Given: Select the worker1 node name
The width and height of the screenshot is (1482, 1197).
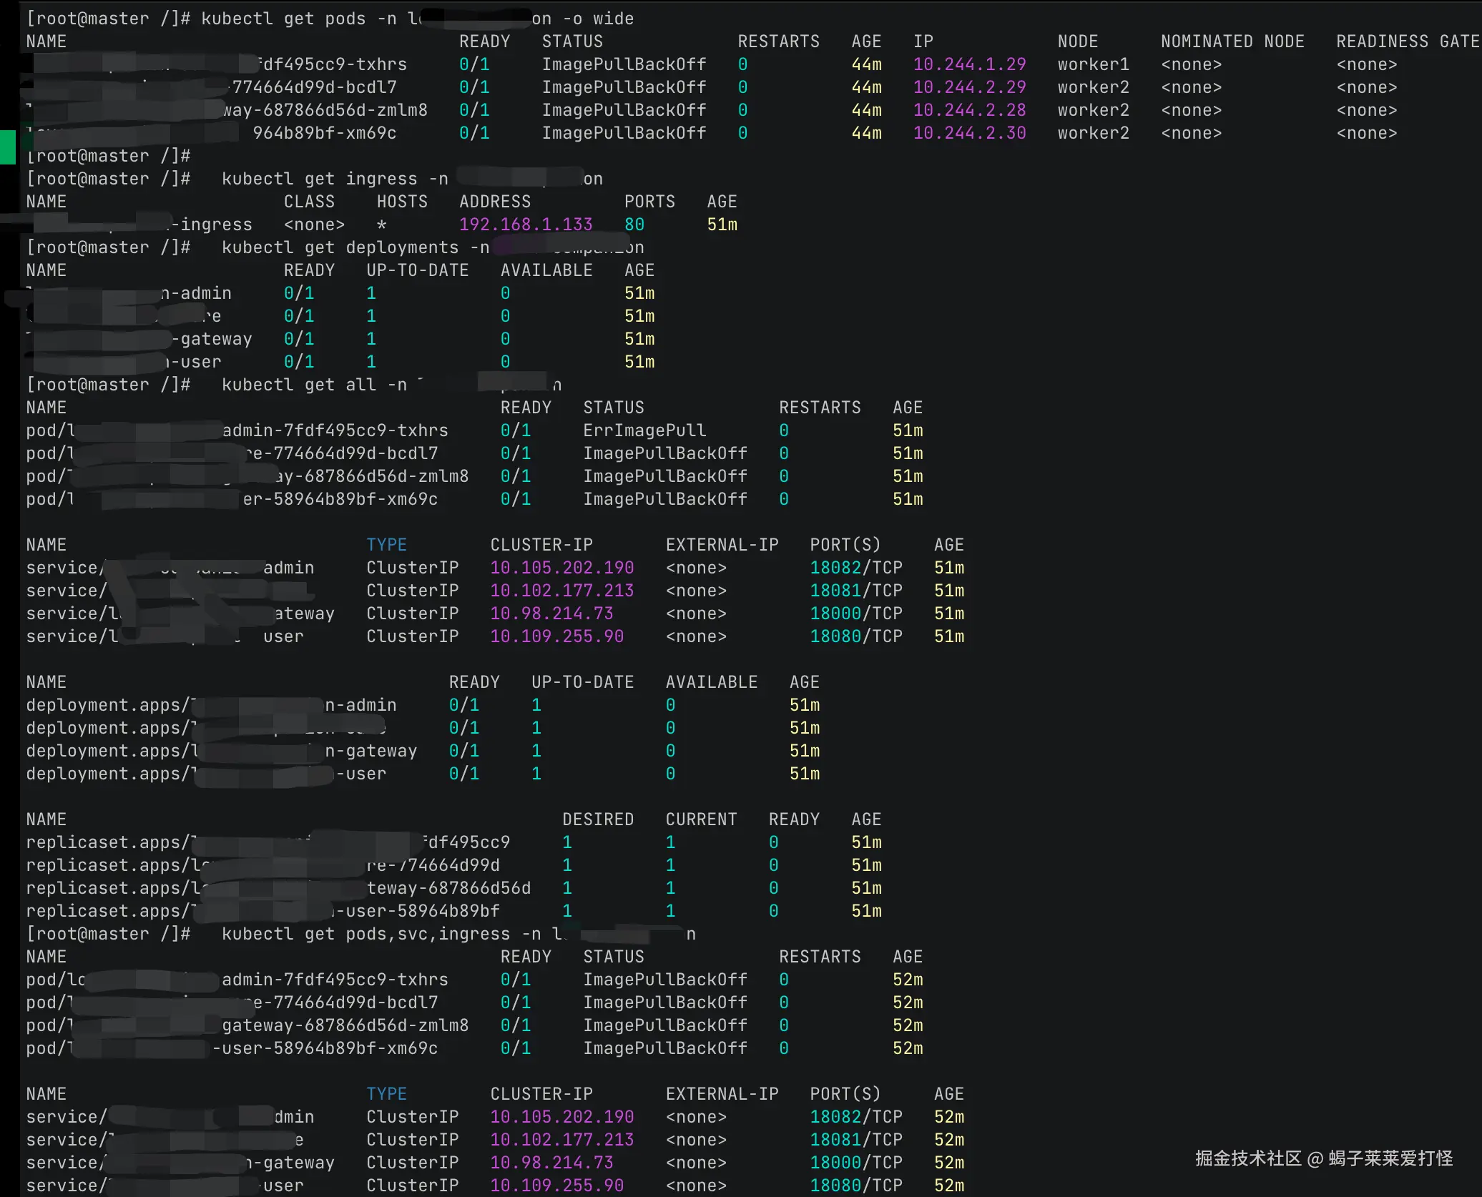Looking at the screenshot, I should click(x=1093, y=64).
